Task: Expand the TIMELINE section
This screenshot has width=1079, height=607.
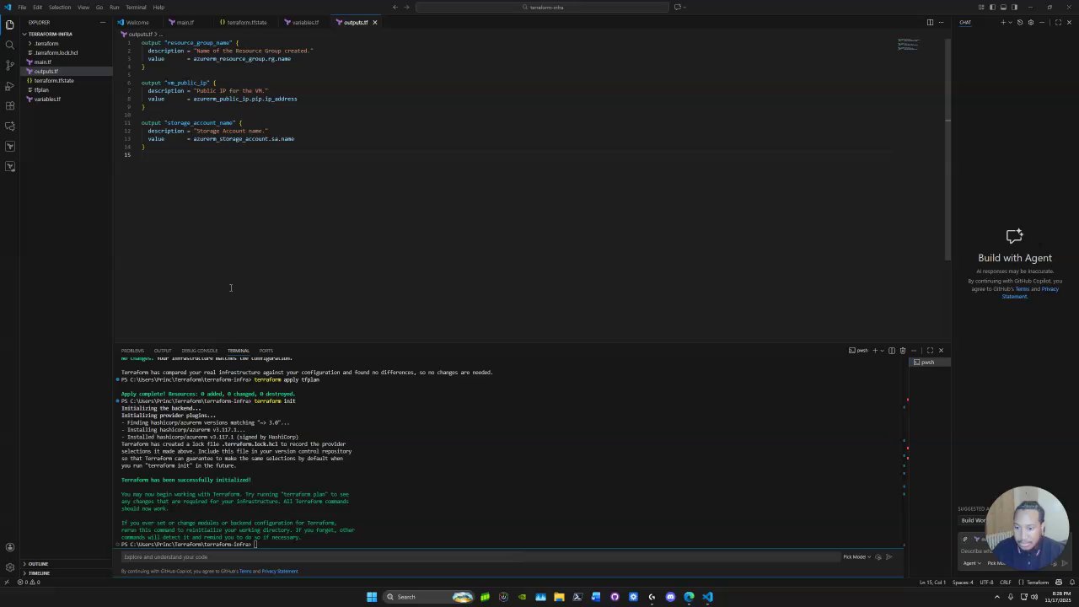Action: tap(39, 573)
